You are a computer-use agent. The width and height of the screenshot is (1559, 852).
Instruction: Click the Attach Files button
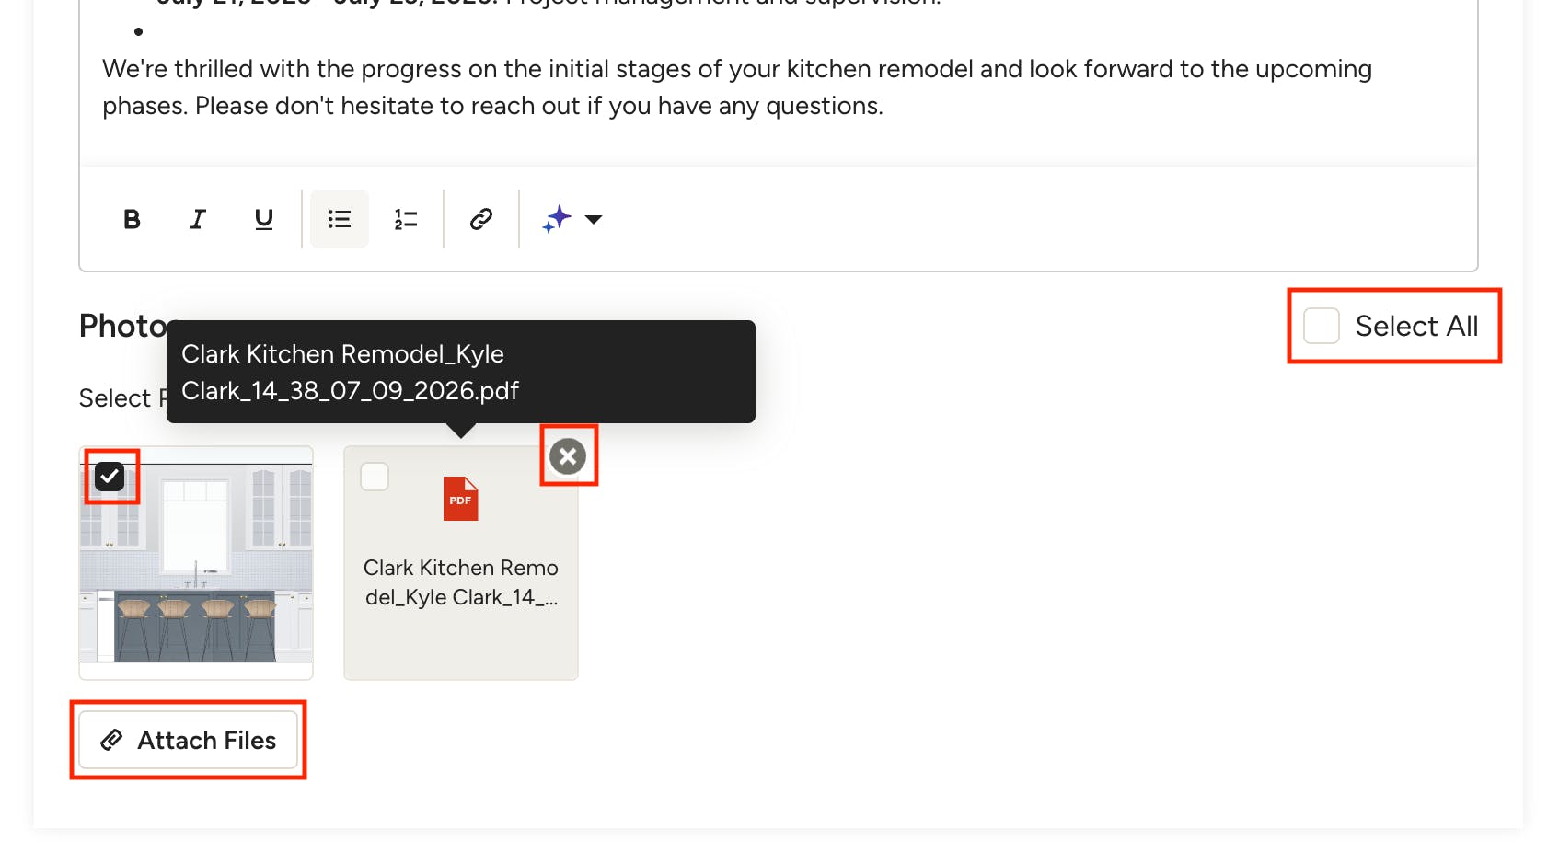[x=188, y=740]
